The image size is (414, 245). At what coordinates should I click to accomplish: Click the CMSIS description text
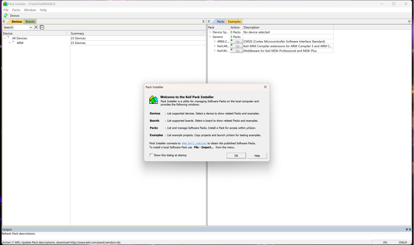tap(284, 41)
